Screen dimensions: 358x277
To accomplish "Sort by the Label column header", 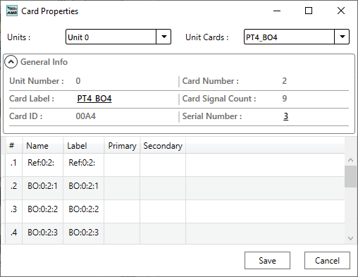I will tap(84, 146).
